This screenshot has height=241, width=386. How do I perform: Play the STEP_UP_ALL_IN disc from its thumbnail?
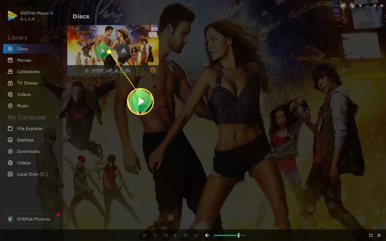coord(102,51)
